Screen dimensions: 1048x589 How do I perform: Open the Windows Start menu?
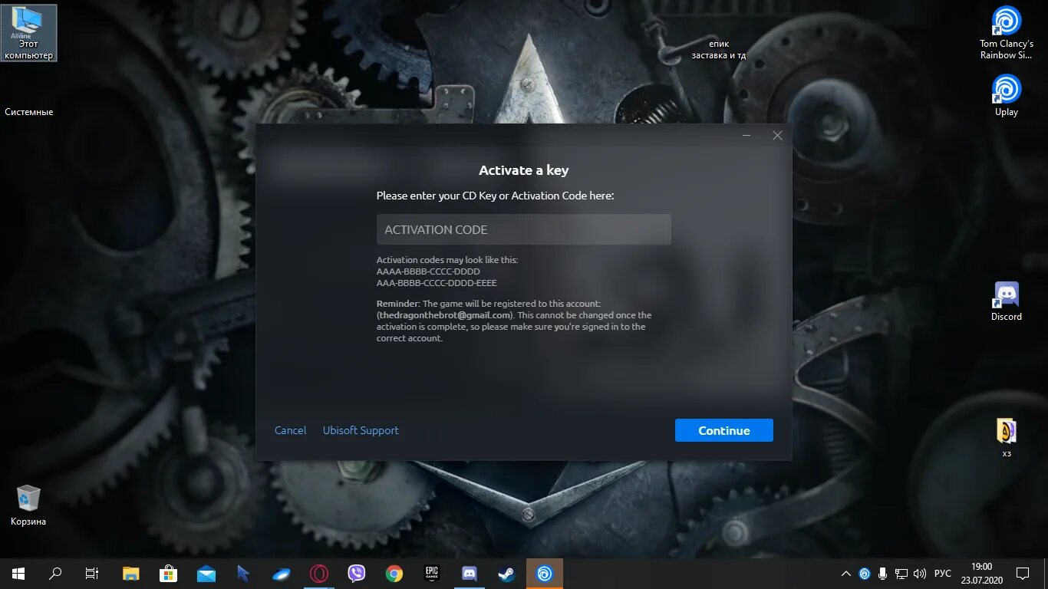(18, 574)
